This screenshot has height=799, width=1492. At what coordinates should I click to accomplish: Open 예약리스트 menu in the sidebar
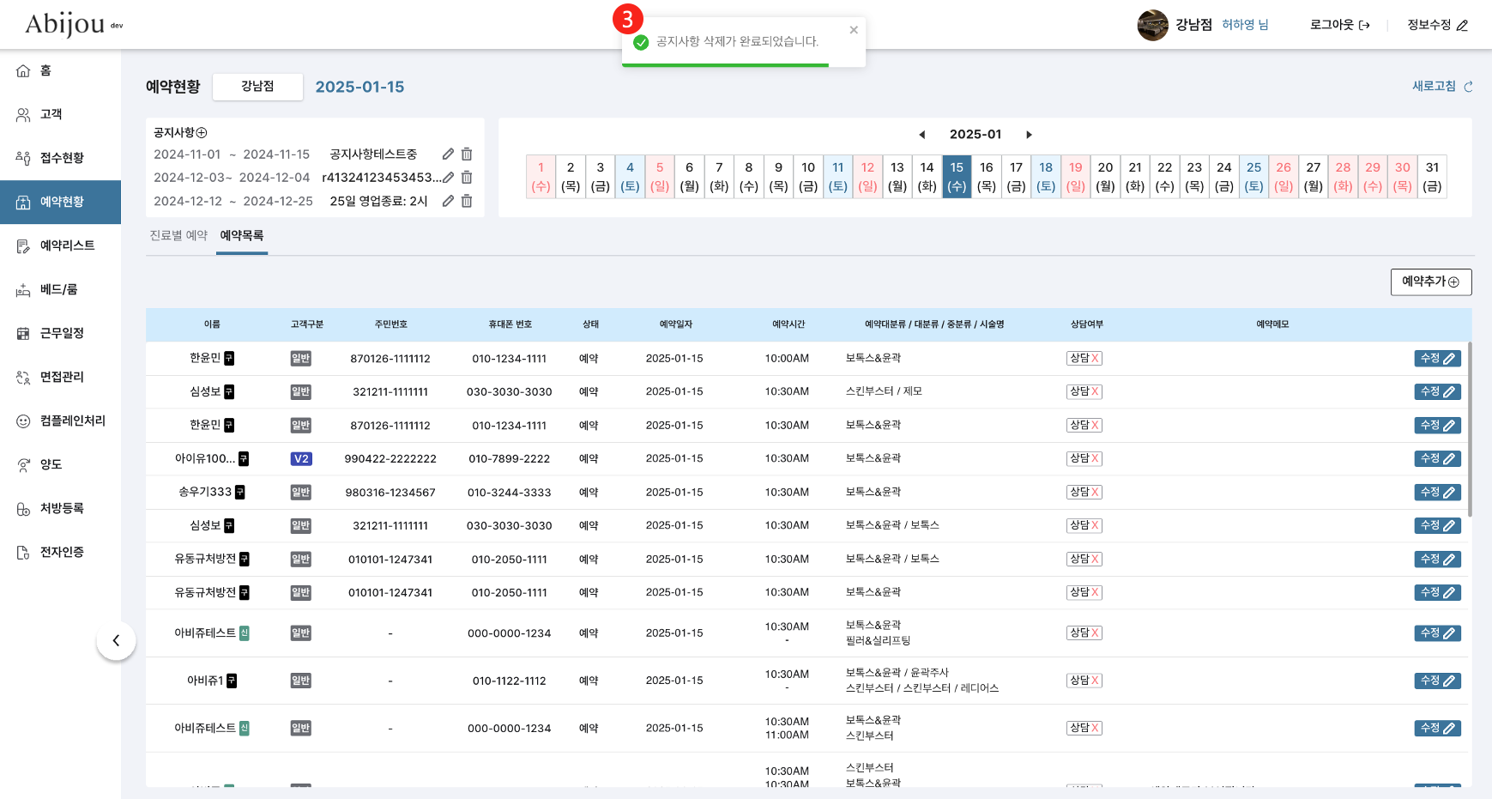click(x=67, y=245)
